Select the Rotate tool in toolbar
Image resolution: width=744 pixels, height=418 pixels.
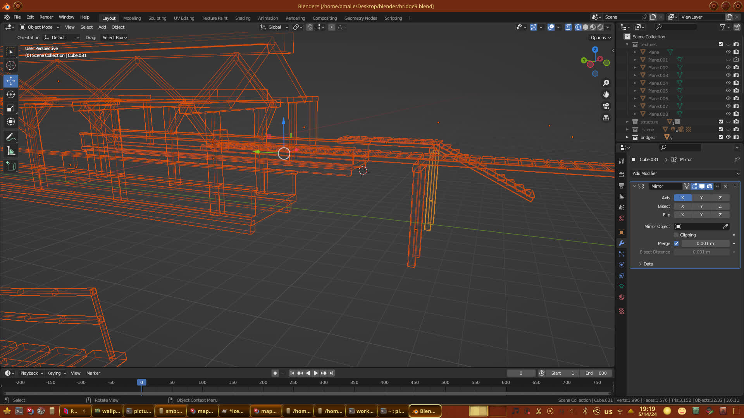click(11, 95)
